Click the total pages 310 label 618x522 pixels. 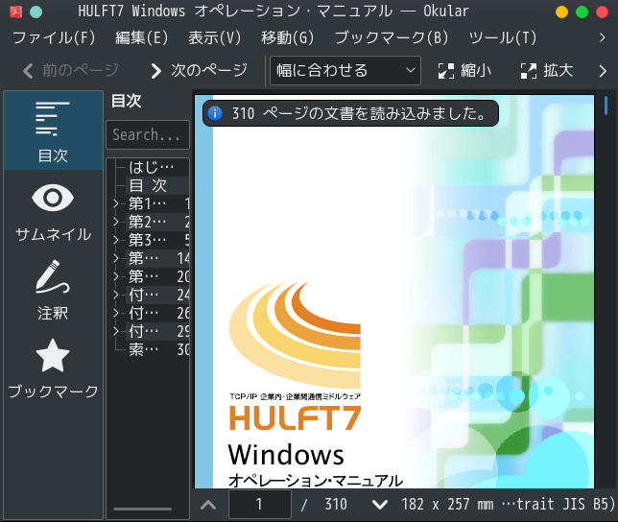coord(336,505)
